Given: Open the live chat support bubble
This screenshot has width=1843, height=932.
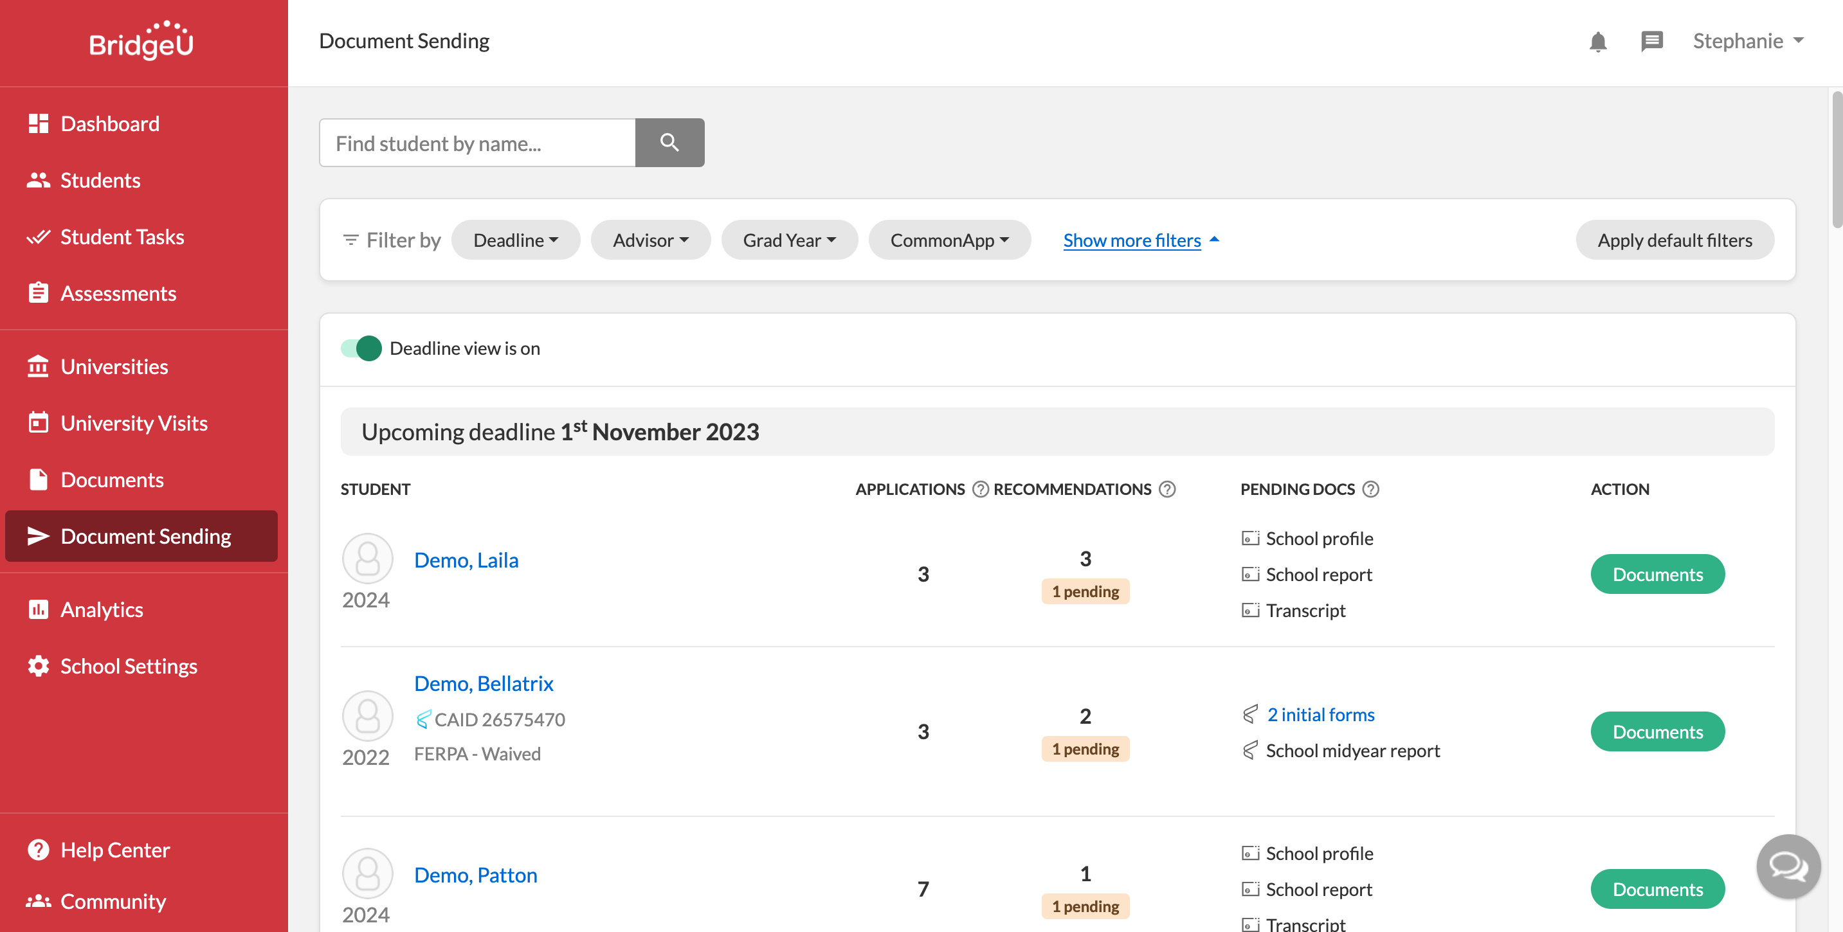Looking at the screenshot, I should pyautogui.click(x=1788, y=866).
